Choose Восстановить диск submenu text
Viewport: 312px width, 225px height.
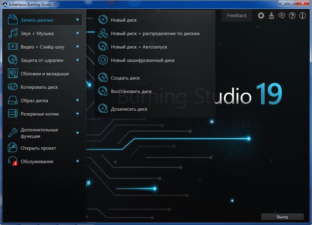coord(131,91)
